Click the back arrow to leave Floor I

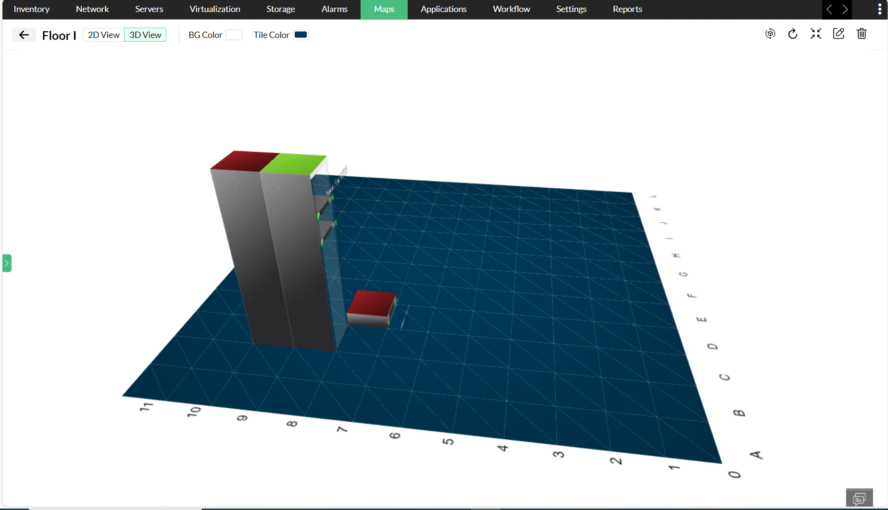coord(24,35)
